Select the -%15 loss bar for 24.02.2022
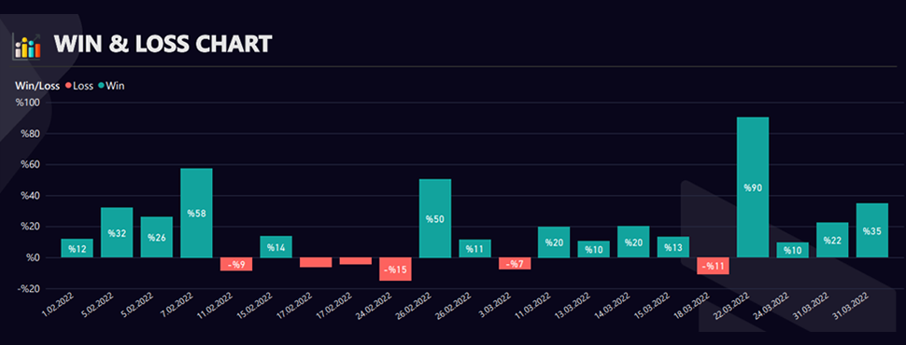Viewport: 906px width, 345px height. click(x=395, y=269)
